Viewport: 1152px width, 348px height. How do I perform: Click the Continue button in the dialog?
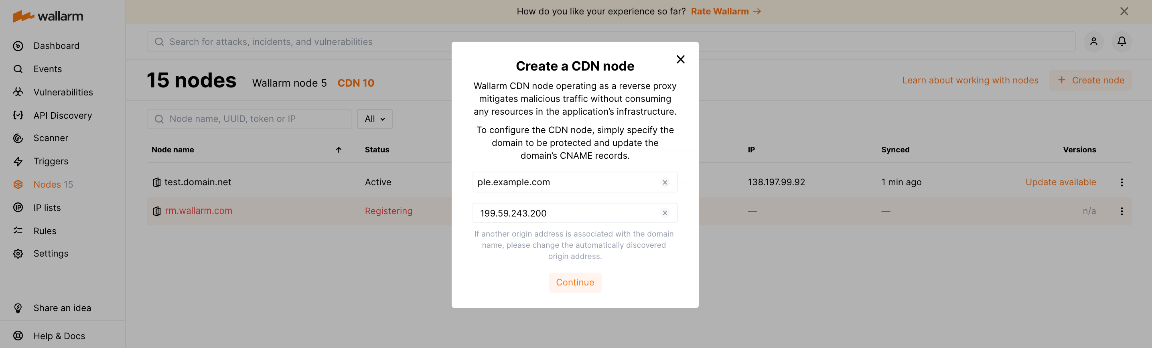point(575,282)
